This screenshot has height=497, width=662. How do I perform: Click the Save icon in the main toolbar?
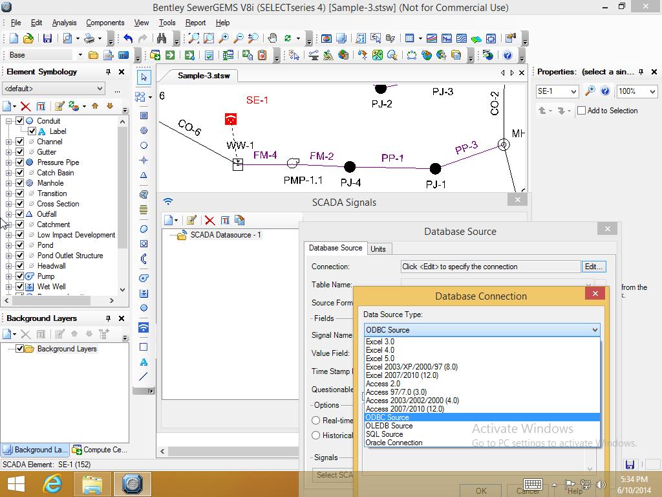[x=47, y=38]
